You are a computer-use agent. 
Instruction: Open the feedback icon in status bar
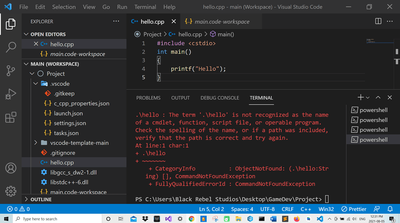[377, 209]
